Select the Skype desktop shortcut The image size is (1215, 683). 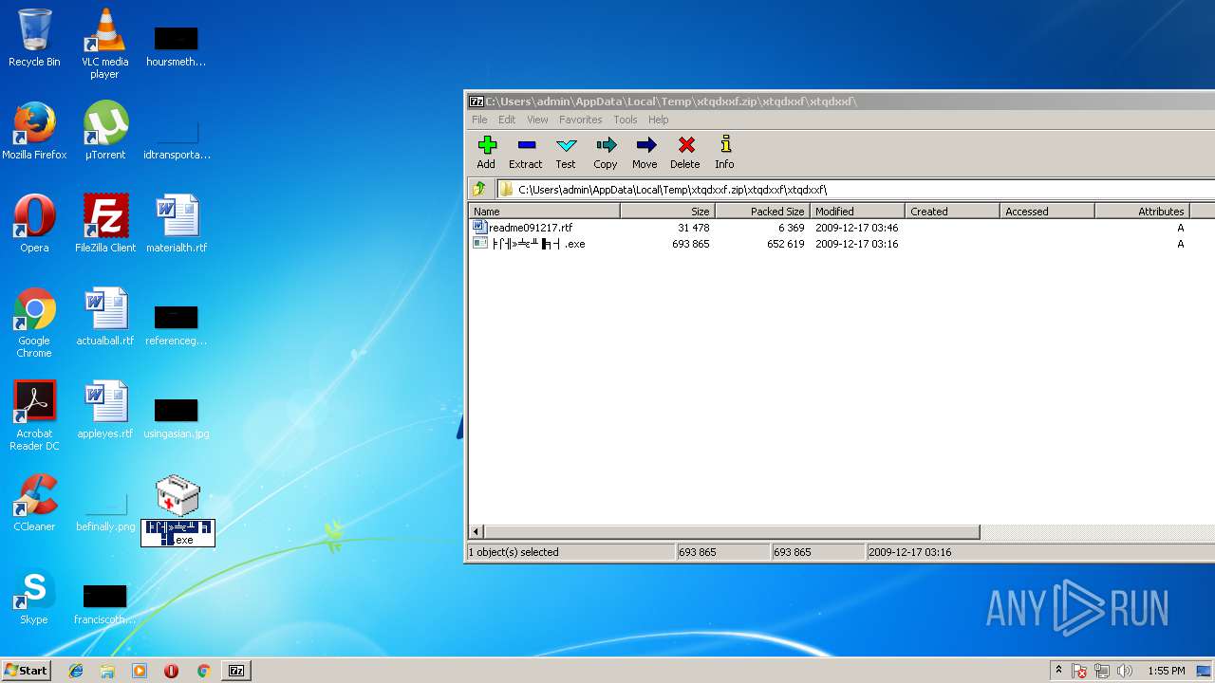click(34, 596)
